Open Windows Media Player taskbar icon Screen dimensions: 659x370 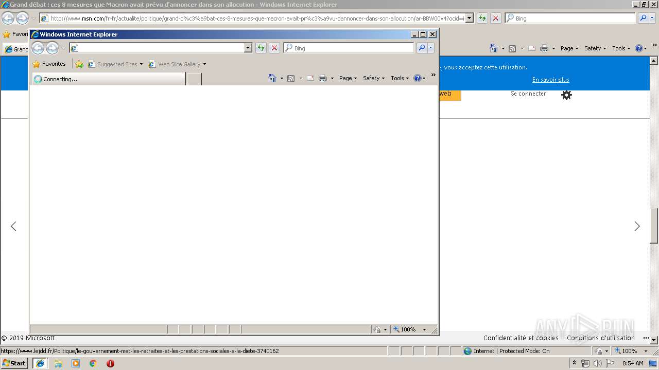tap(76, 363)
